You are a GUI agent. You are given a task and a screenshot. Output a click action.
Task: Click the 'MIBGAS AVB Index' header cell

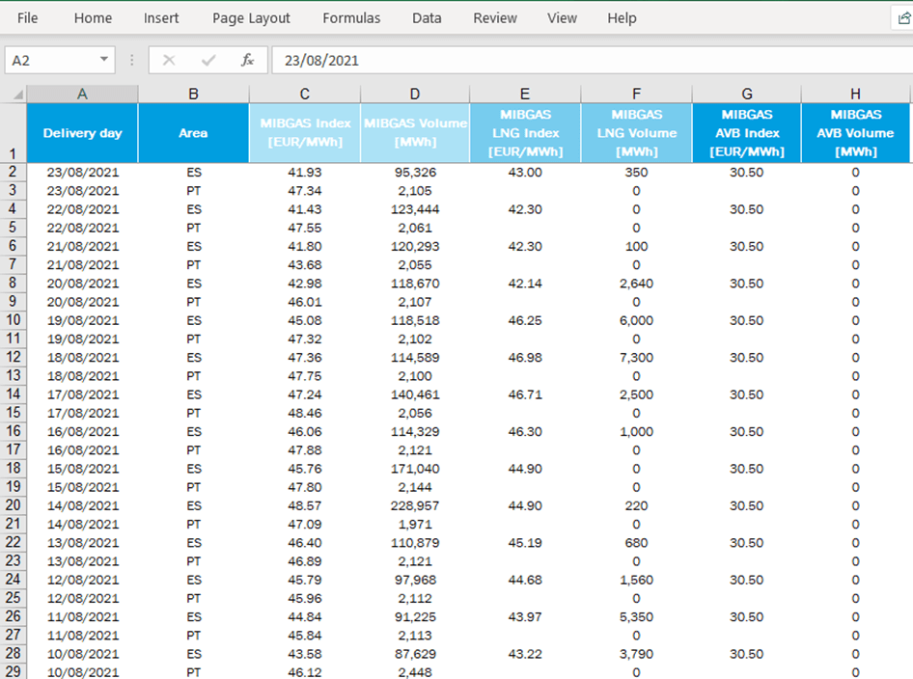tap(746, 133)
